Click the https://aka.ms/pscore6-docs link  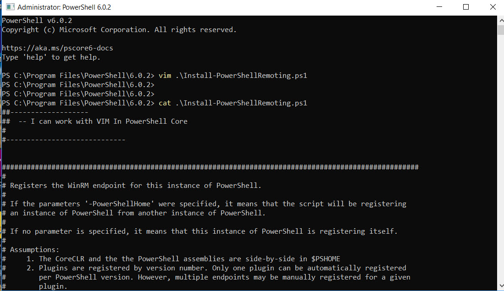[57, 48]
